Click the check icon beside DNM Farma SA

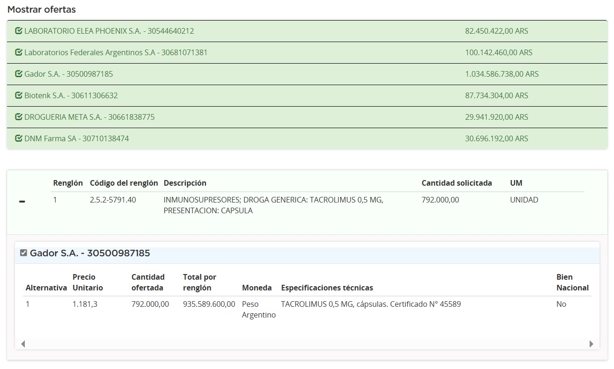(19, 138)
